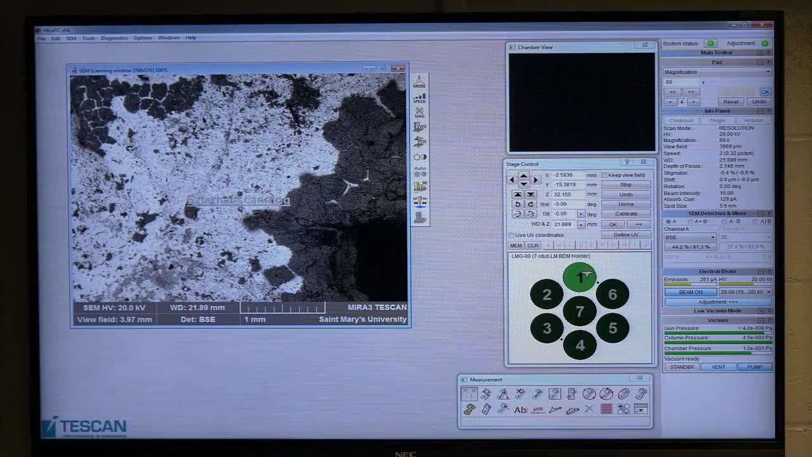Open the File menu
The width and height of the screenshot is (812, 457).
click(x=41, y=38)
